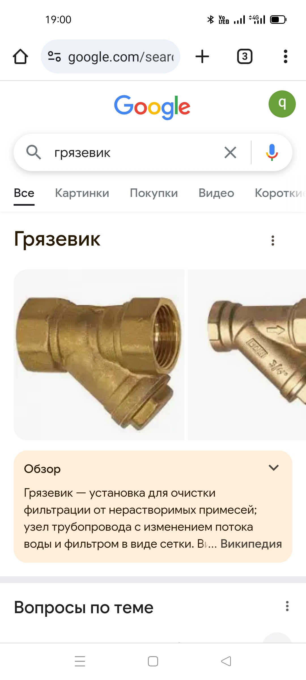The width and height of the screenshot is (306, 680).
Task: Expand the Обзор panel chevron
Action: click(274, 467)
